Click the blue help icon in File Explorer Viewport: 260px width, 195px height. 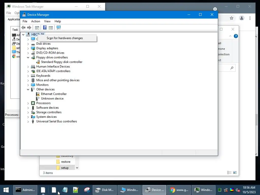point(236,36)
